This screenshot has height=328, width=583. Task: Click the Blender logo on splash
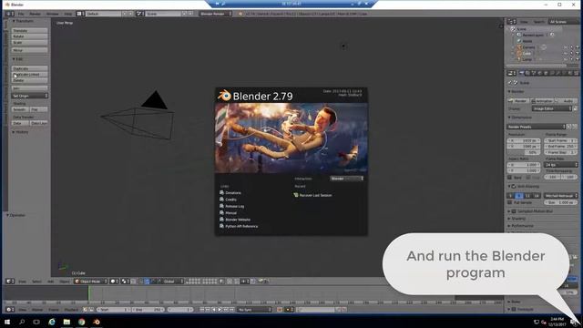click(224, 96)
